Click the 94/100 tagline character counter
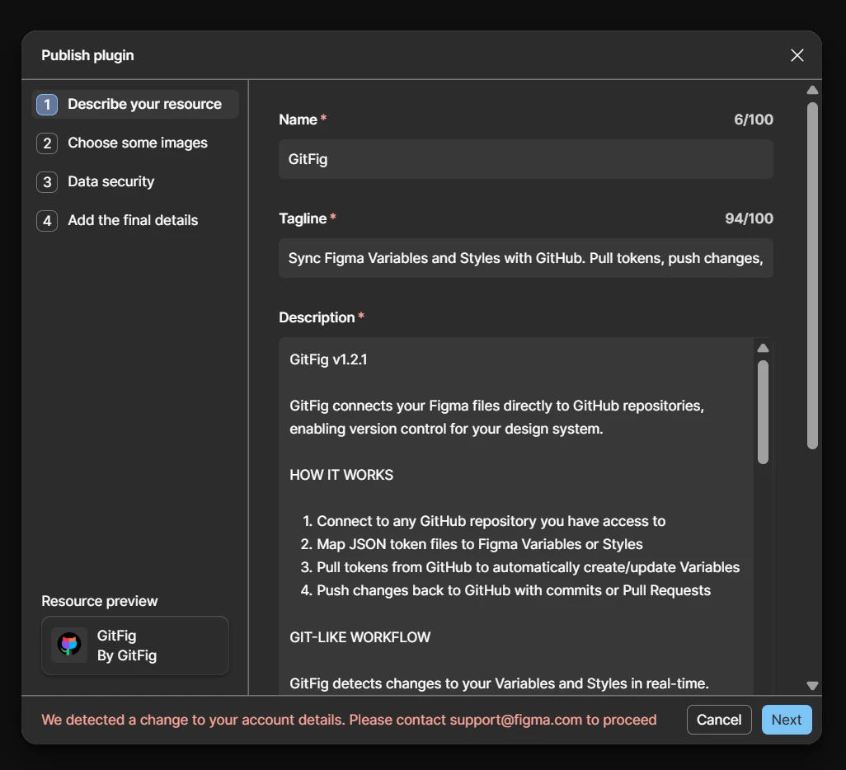846x770 pixels. 749,218
